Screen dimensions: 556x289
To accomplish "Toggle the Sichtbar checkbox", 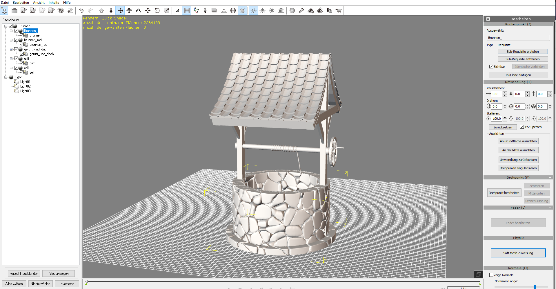I will (x=491, y=67).
